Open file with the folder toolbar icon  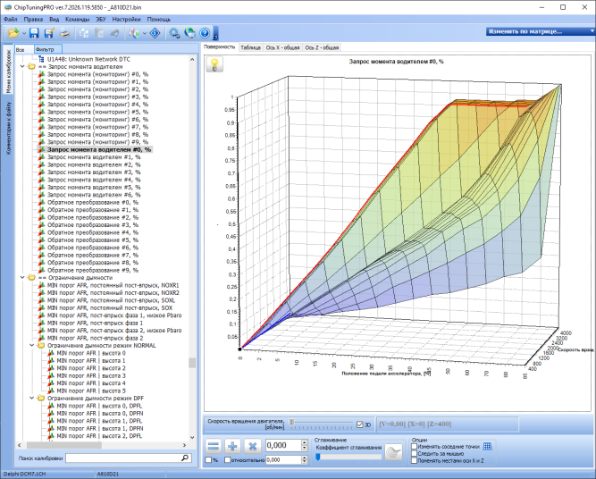tap(13, 33)
